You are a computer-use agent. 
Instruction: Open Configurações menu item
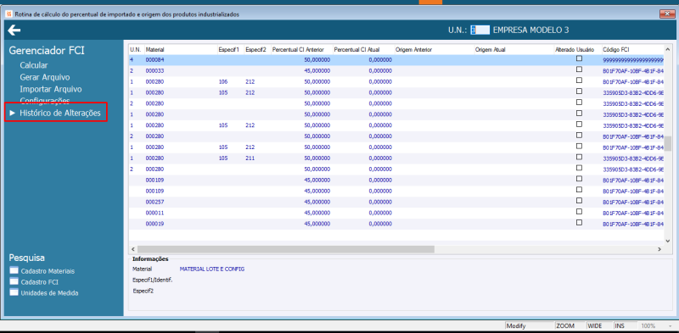click(45, 101)
